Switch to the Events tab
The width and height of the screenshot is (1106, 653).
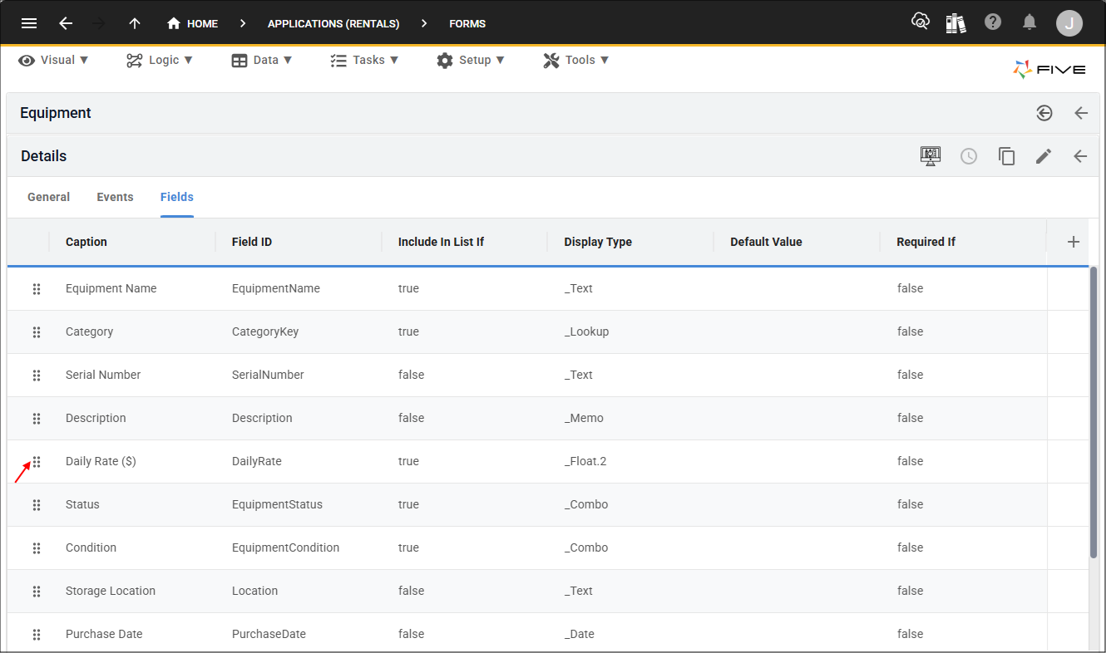pyautogui.click(x=115, y=197)
